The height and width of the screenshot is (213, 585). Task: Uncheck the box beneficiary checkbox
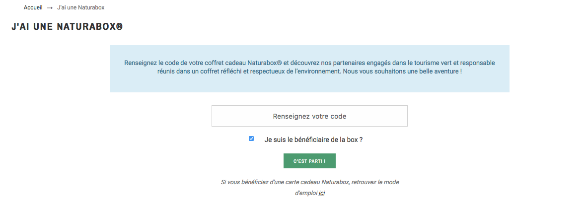(x=251, y=139)
